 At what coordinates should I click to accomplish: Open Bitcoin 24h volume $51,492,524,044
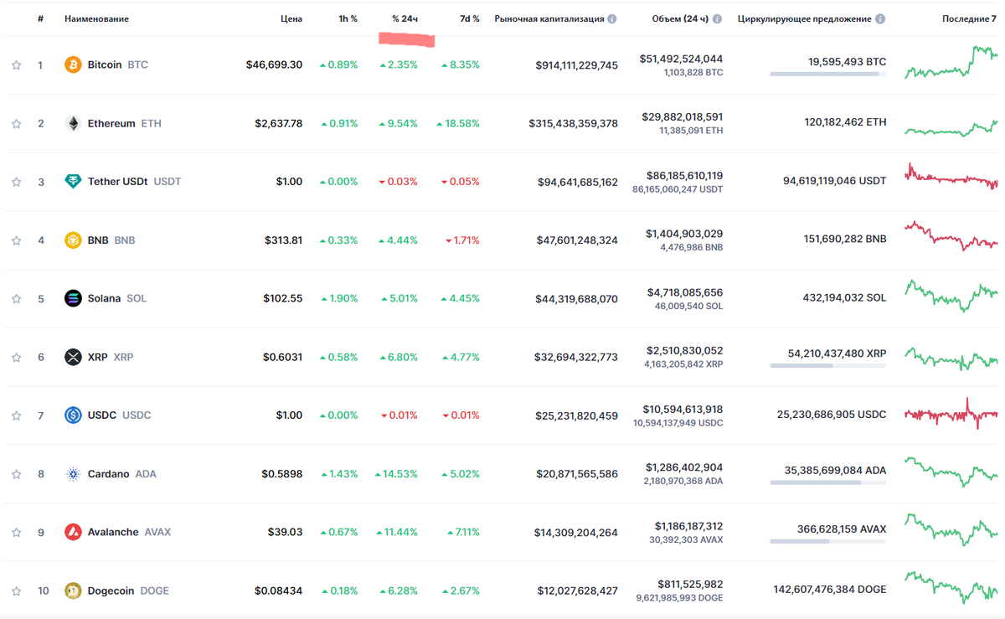tap(681, 59)
